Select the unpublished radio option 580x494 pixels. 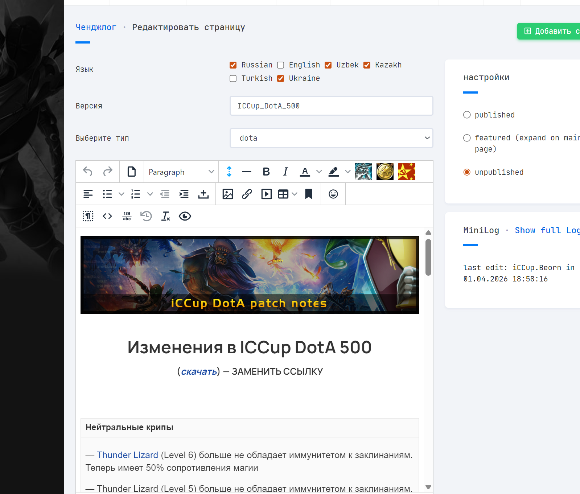pos(467,172)
